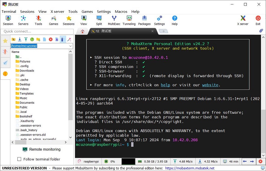Open the Terminal menu
Screen dimensions: 266x171
tap(9, 12)
